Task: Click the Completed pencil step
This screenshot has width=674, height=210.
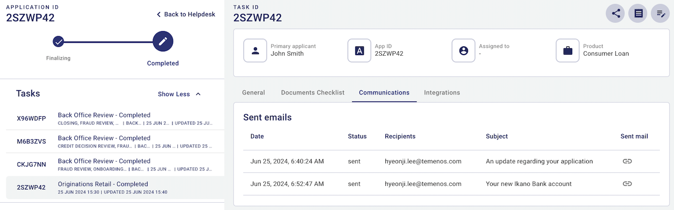Action: tap(163, 42)
